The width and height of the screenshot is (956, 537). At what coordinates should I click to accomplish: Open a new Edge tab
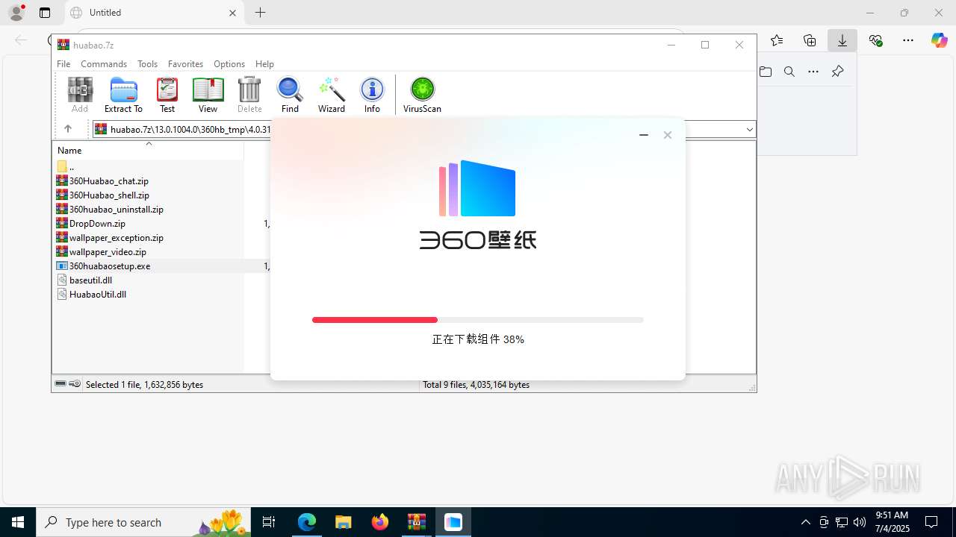point(260,13)
